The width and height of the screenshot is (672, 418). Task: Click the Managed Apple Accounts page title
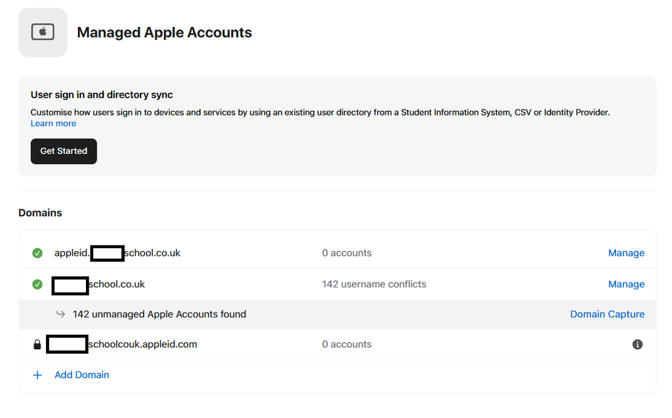coord(164,33)
